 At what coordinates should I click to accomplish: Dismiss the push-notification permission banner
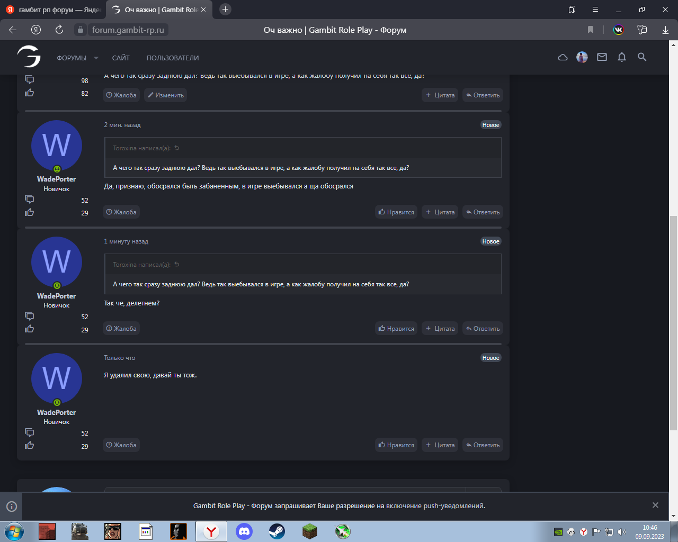click(655, 505)
